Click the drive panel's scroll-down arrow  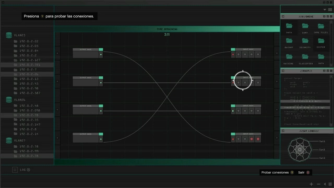[331, 65]
